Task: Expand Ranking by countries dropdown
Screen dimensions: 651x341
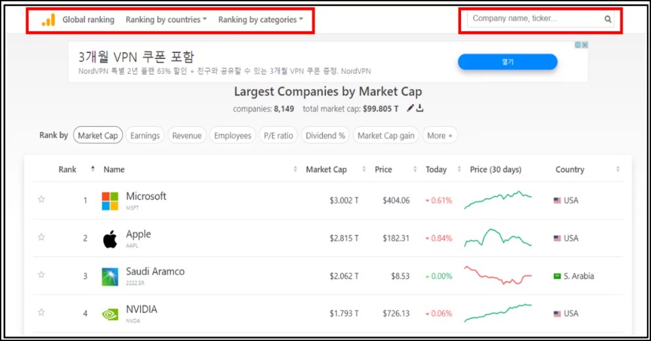Action: coord(166,20)
